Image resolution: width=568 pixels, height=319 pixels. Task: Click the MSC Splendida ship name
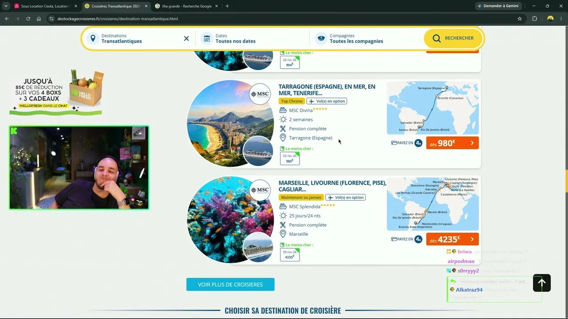click(305, 207)
